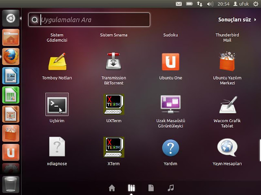Expand Sonuçları süz filter options
261x195 pixels.
[x=237, y=19]
